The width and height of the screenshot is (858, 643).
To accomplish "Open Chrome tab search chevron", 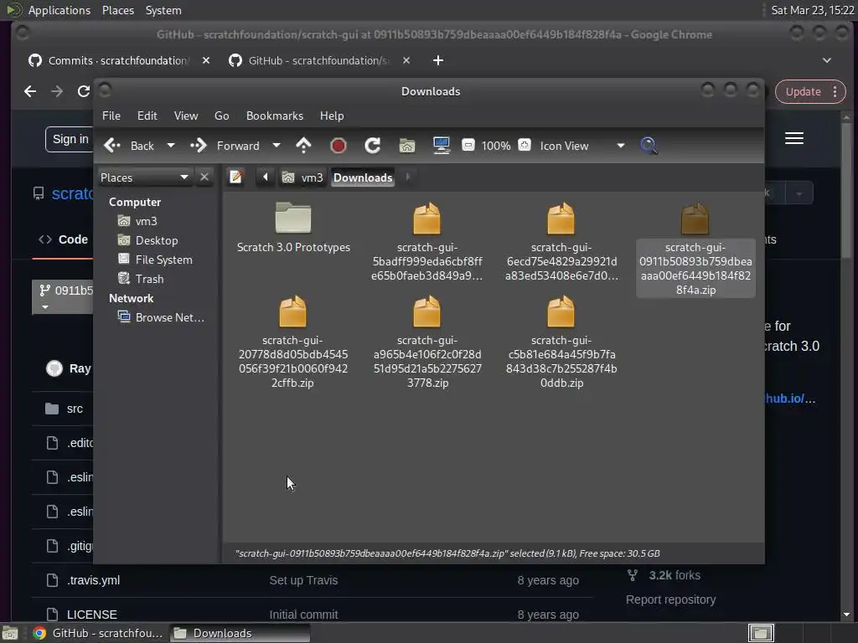I will (827, 60).
